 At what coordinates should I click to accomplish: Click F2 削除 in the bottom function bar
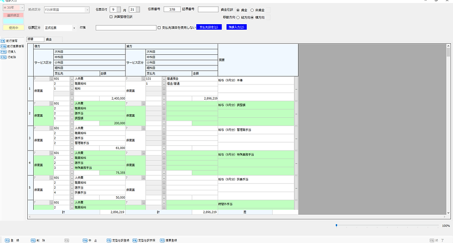38,240
